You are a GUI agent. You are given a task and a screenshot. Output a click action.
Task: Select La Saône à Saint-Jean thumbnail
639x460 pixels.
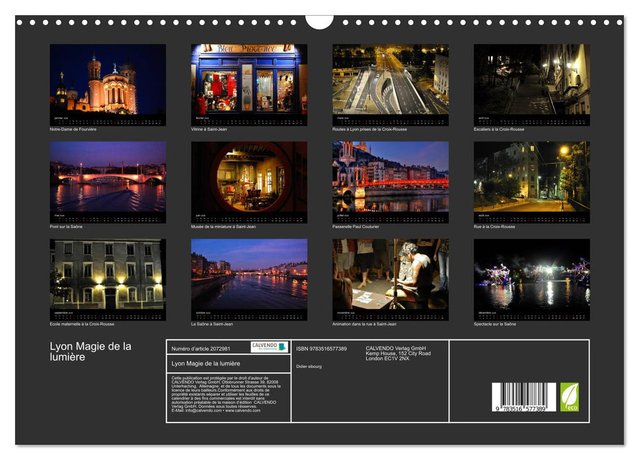coord(249,274)
